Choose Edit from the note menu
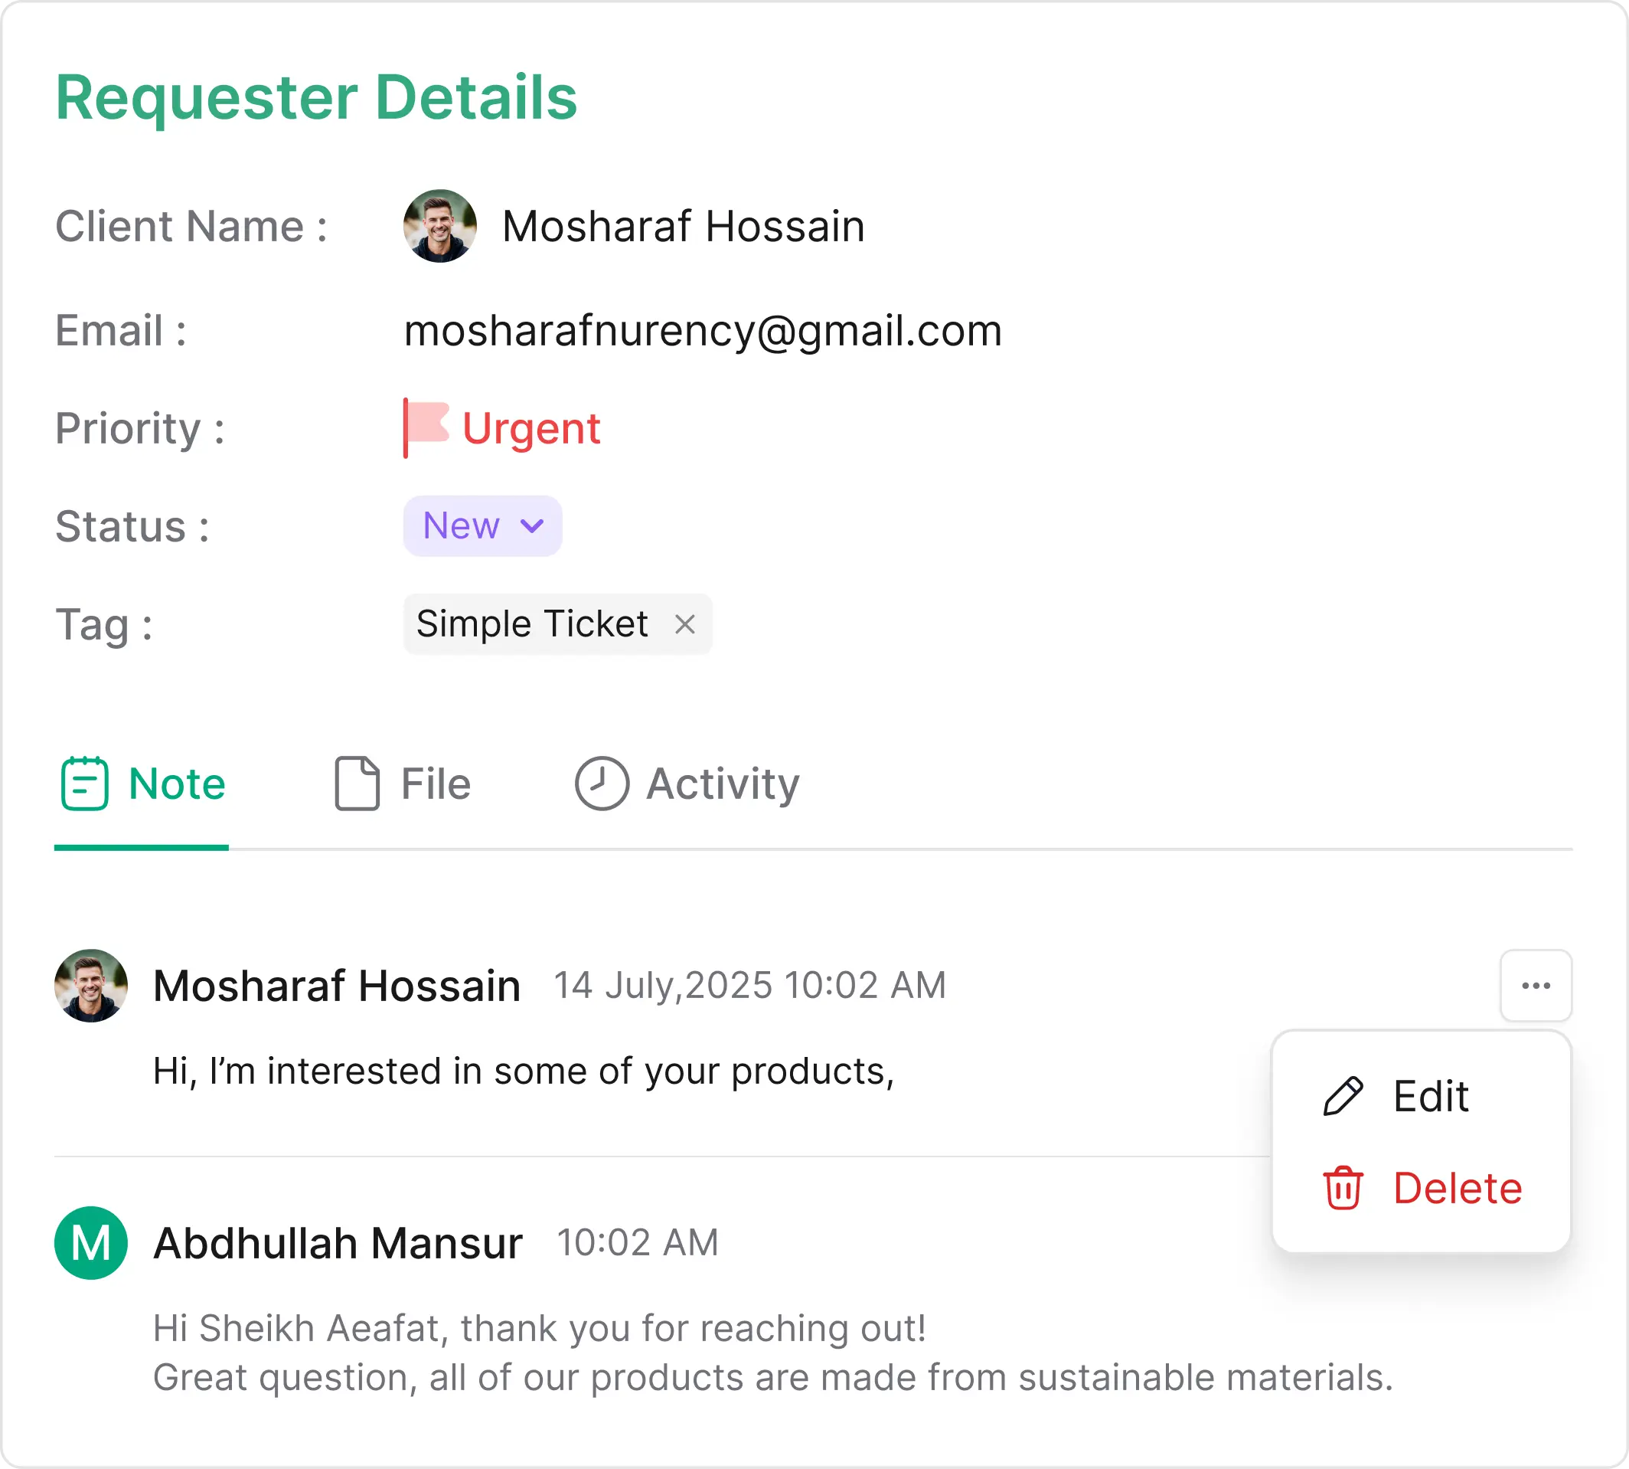This screenshot has width=1629, height=1469. pos(1431,1096)
